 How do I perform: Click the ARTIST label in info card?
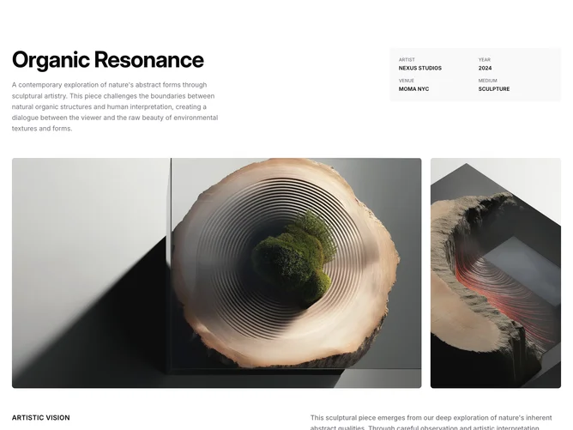pyautogui.click(x=407, y=59)
